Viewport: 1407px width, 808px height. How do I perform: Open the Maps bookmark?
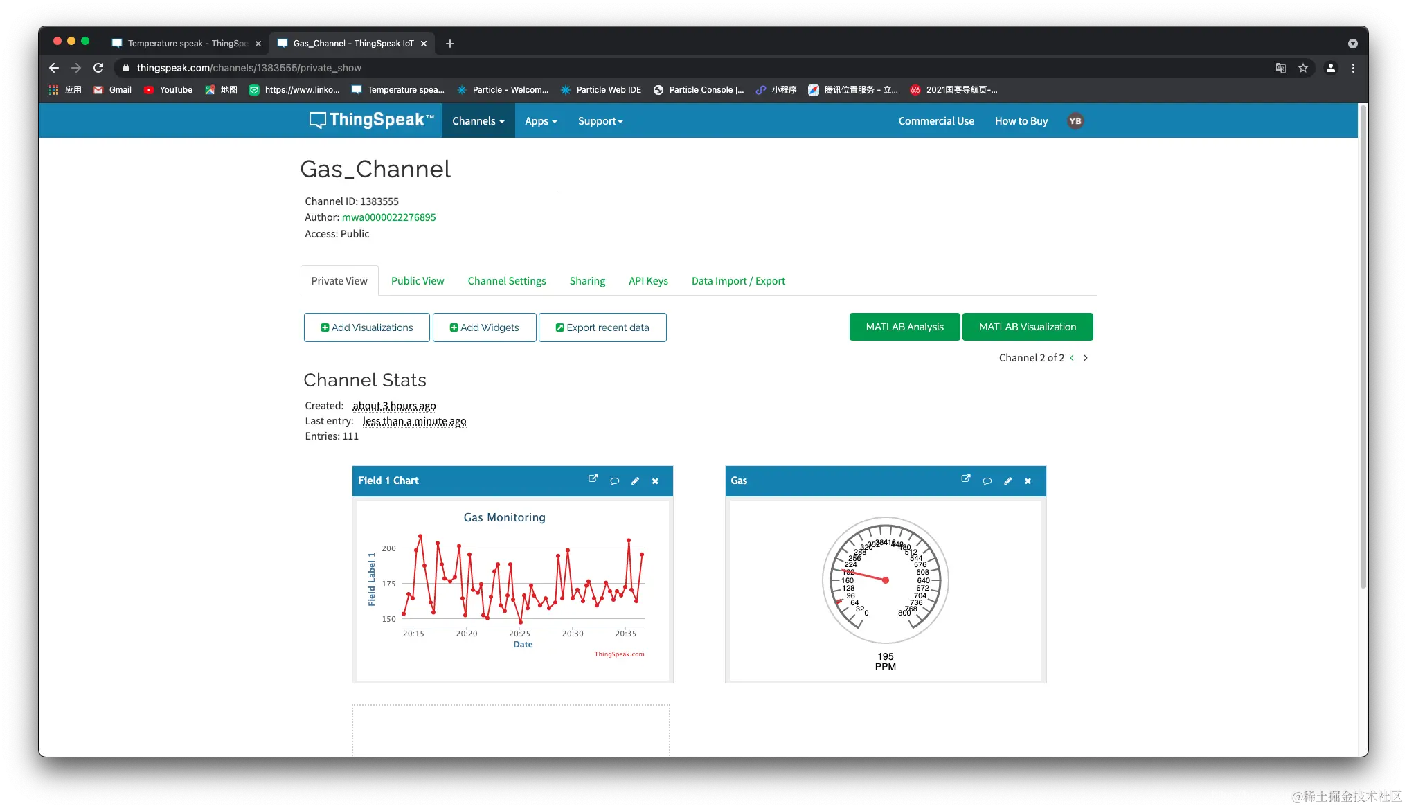pyautogui.click(x=221, y=90)
